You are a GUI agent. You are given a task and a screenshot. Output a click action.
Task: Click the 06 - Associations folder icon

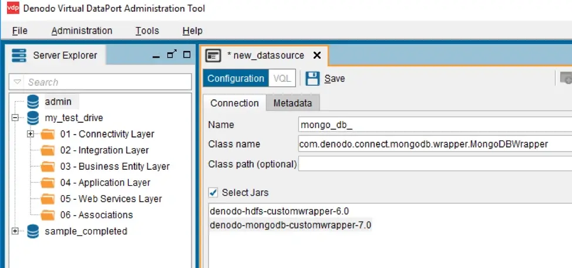pyautogui.click(x=48, y=215)
